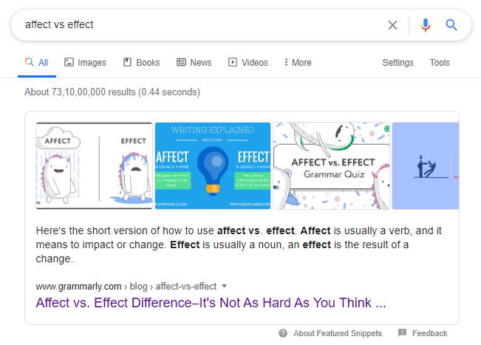Click the search field containing 'affect vs effect'
Image resolution: width=481 pixels, height=345 pixels.
(x=199, y=25)
